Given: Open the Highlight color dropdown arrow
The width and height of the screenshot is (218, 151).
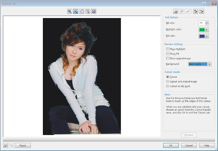Looking at the screenshot, I should tap(207, 30).
